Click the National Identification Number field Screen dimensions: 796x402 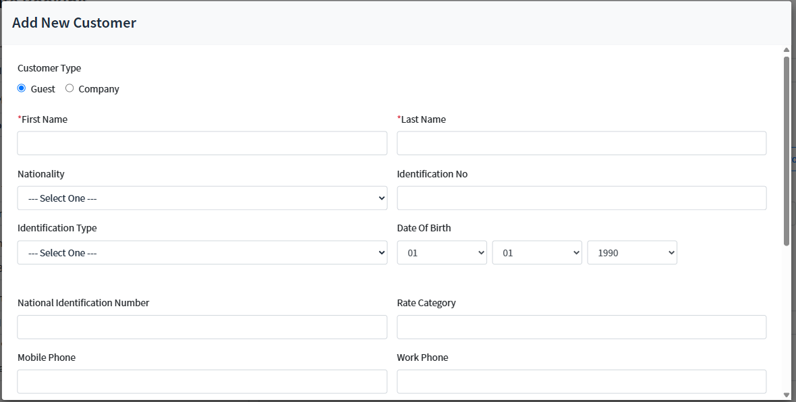tap(202, 327)
